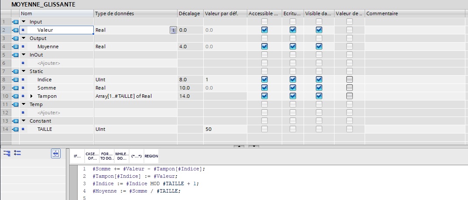Uncheck Accessible checkbox for Valeur
The image size is (468, 200).
tap(264, 30)
